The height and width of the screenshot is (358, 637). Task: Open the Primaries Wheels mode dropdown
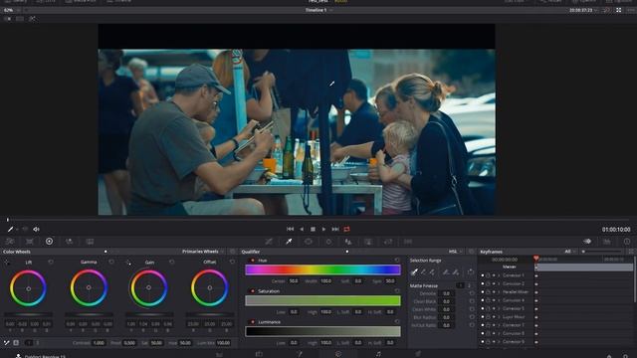point(203,252)
